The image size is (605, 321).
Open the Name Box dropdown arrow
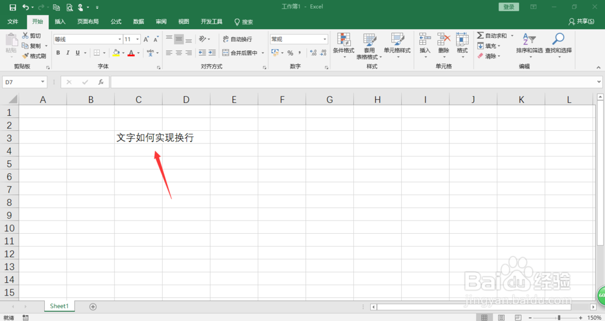pos(42,82)
